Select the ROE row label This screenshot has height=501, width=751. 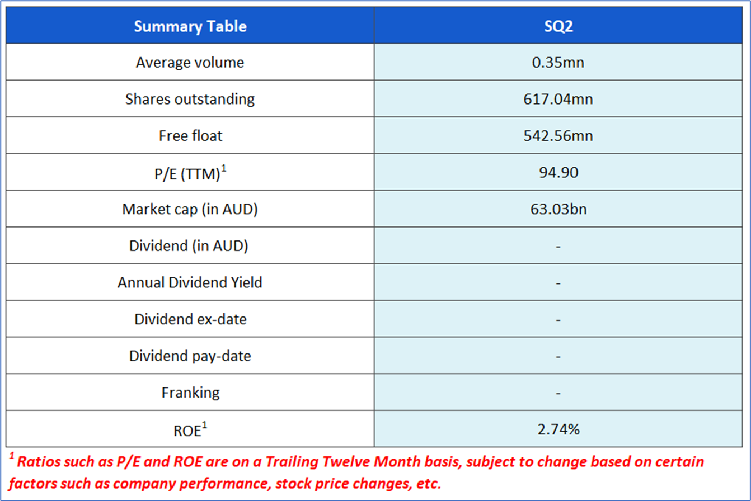190,429
